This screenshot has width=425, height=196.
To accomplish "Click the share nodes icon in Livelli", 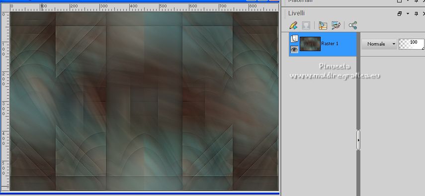I will coord(352,26).
